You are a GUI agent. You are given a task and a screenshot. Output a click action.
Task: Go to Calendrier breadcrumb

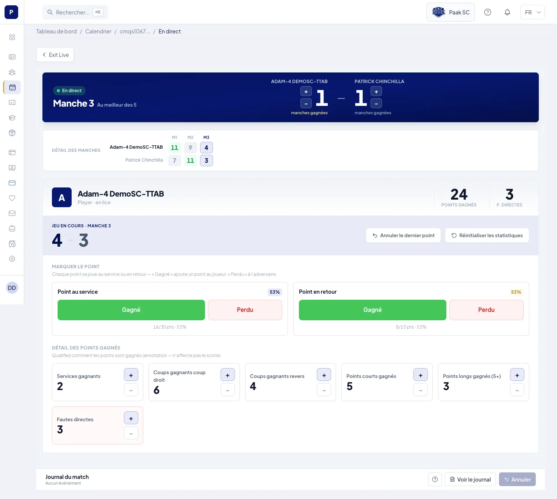(x=98, y=31)
